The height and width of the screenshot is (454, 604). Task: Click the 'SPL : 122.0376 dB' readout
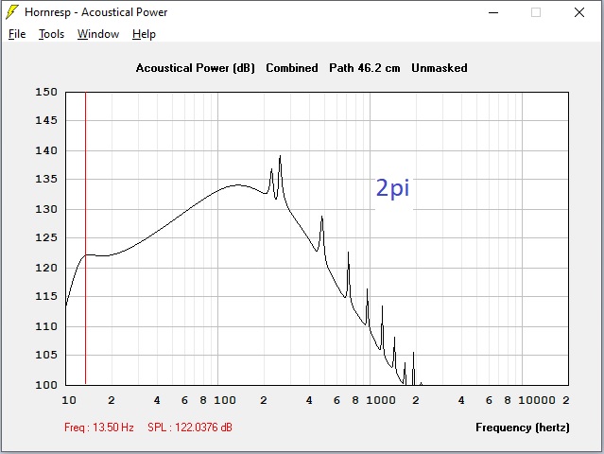[190, 428]
